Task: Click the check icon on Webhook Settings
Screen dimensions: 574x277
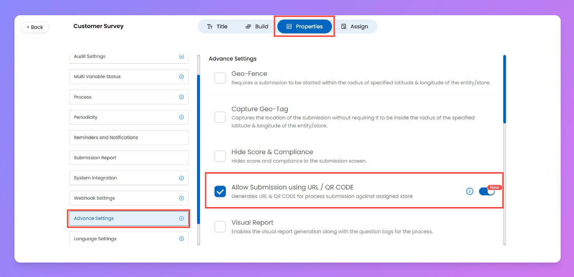Action: pos(181,198)
